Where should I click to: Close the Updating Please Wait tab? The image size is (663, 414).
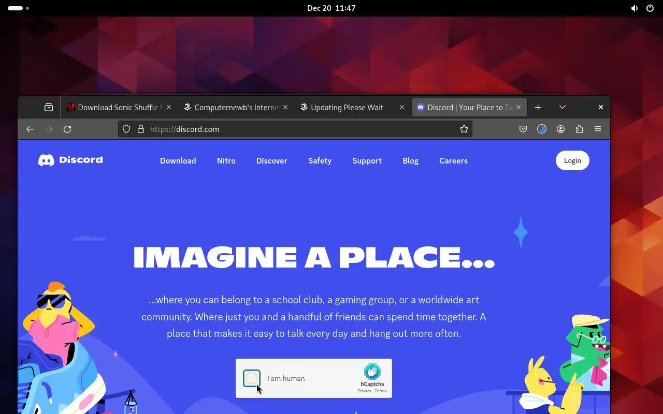point(402,107)
